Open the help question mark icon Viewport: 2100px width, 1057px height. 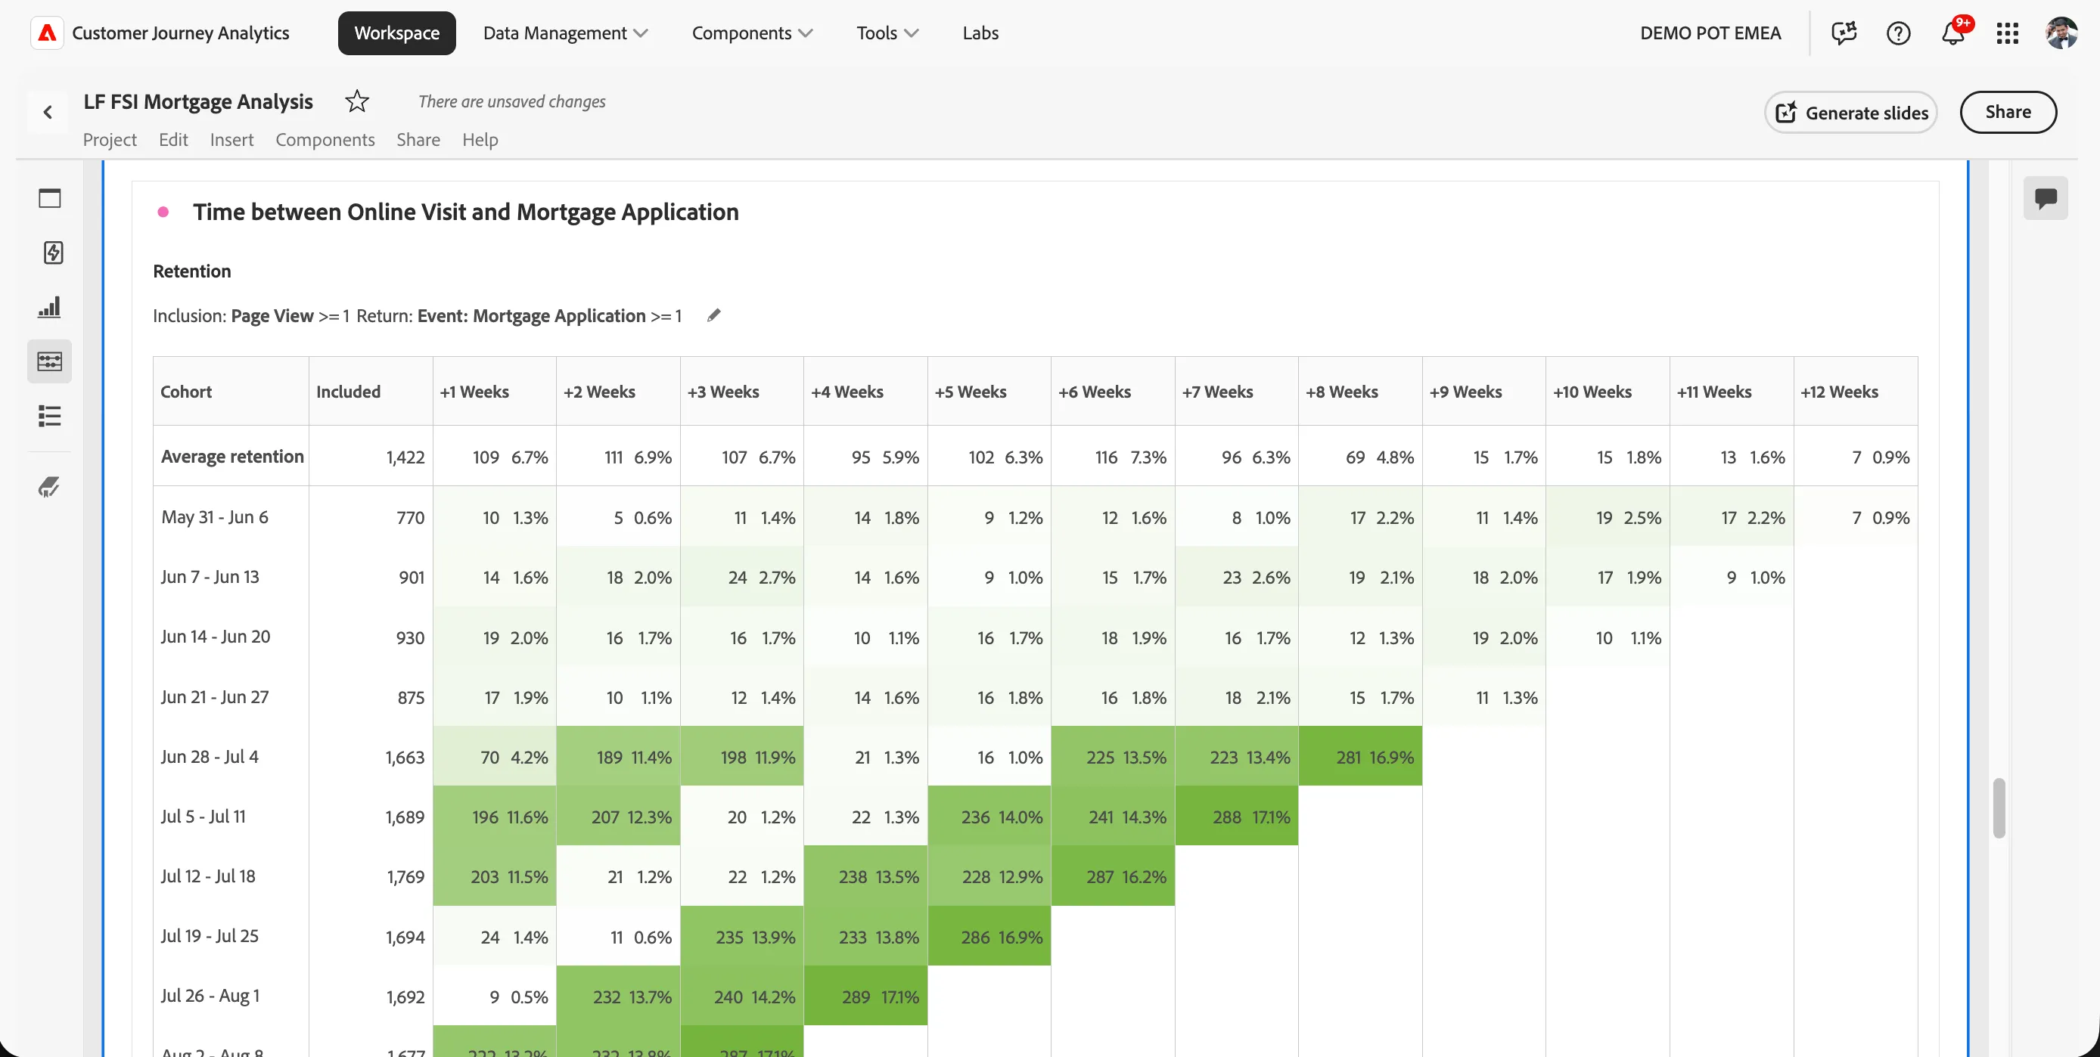point(1898,33)
